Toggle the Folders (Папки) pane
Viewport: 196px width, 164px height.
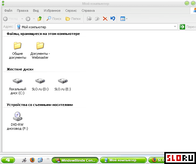click(73, 19)
